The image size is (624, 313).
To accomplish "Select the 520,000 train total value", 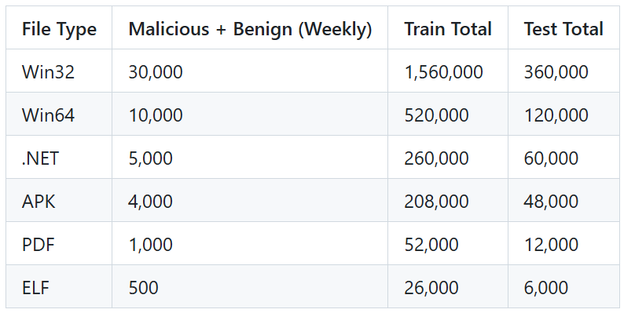I will click(x=436, y=115).
